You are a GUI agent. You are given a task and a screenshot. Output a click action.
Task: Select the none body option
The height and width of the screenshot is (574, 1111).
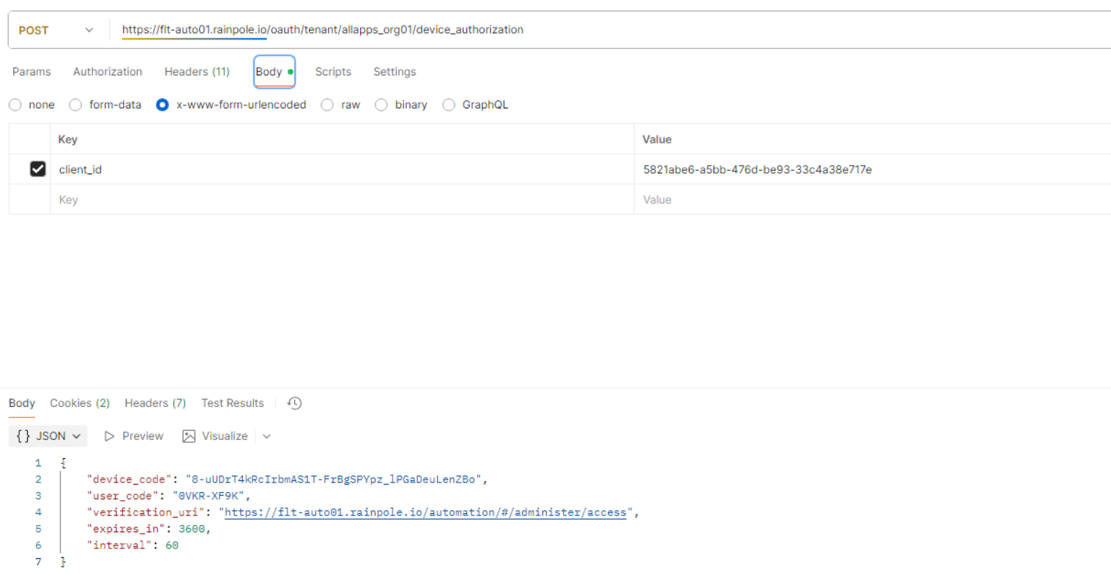[15, 105]
